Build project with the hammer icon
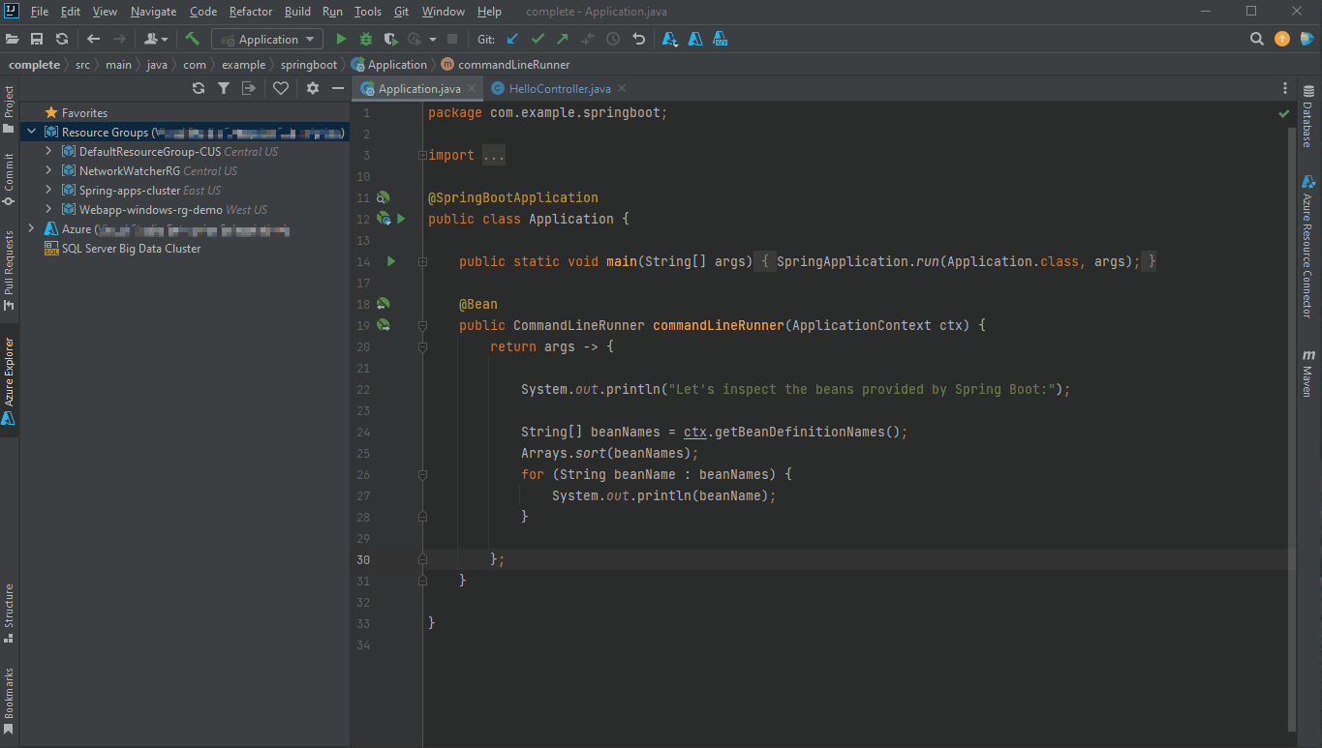This screenshot has height=748, width=1322. coord(193,40)
